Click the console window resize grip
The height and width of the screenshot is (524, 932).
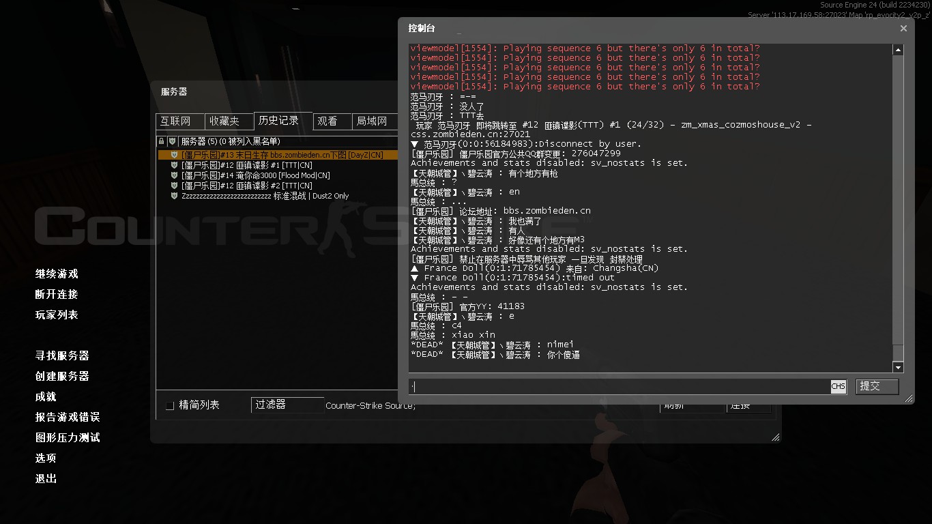point(909,398)
